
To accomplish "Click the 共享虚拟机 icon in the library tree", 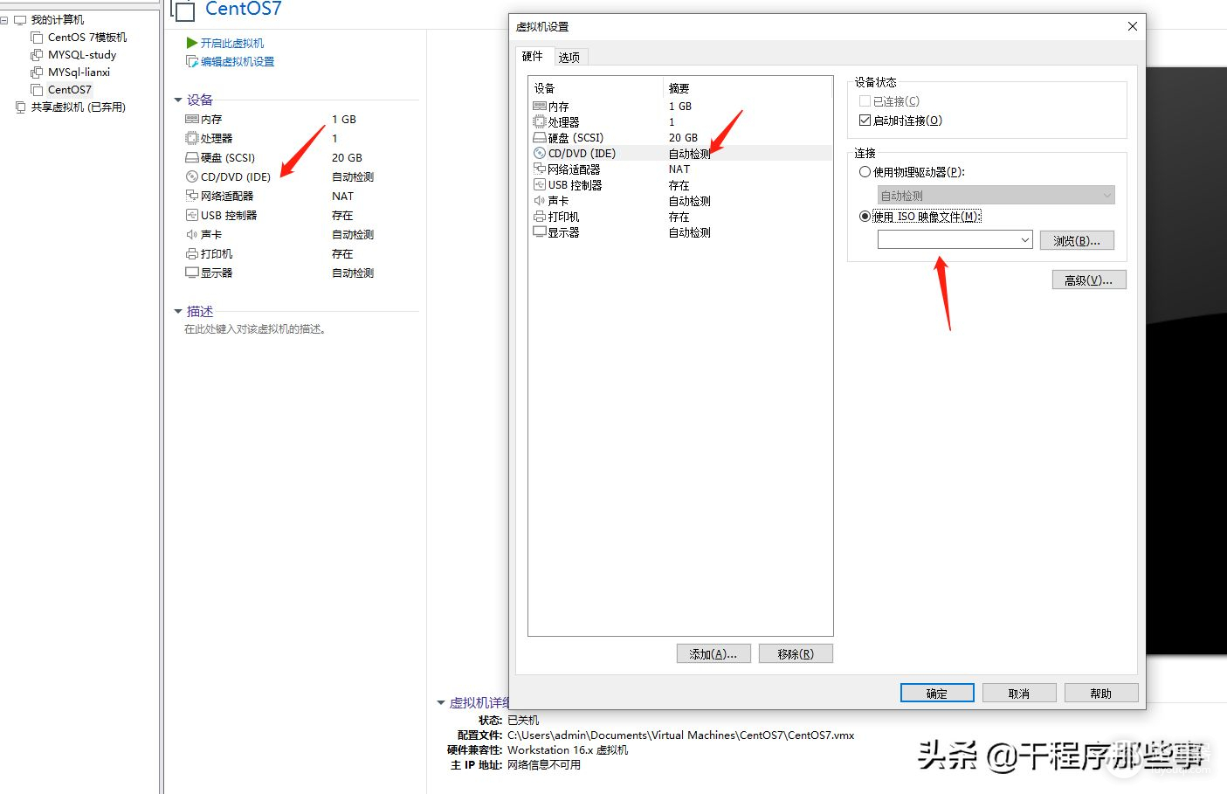I will tap(21, 107).
